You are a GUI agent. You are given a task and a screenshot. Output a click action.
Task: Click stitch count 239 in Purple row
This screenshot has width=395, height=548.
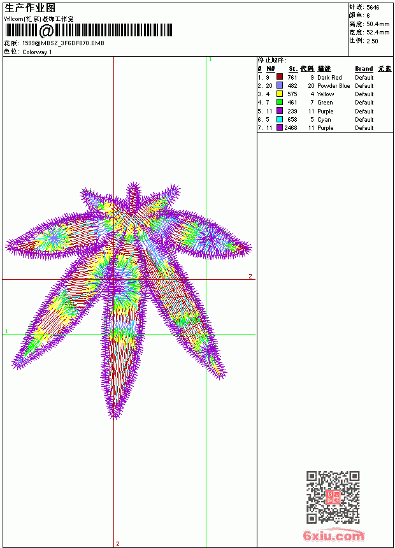coord(292,111)
